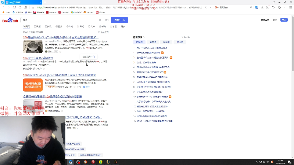This screenshot has height=165, width=294.
Task: Click the Taobao orange logo thumbnail
Action: pyautogui.click(x=33, y=85)
